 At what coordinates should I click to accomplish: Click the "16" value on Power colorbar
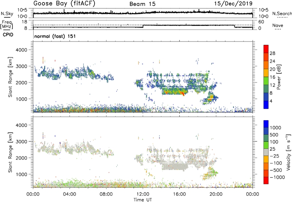coord(272,77)
